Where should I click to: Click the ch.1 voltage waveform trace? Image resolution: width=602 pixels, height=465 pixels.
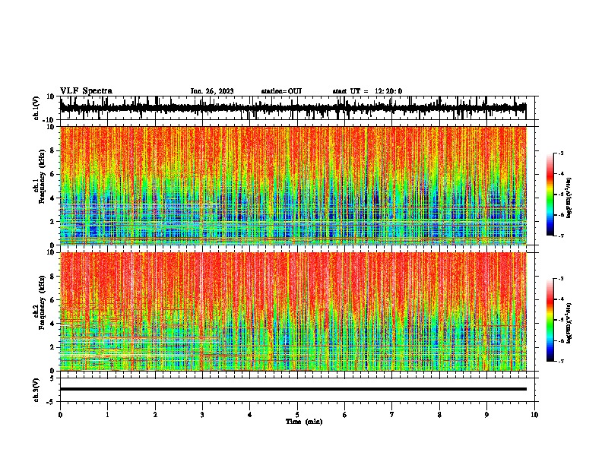tap(293, 108)
